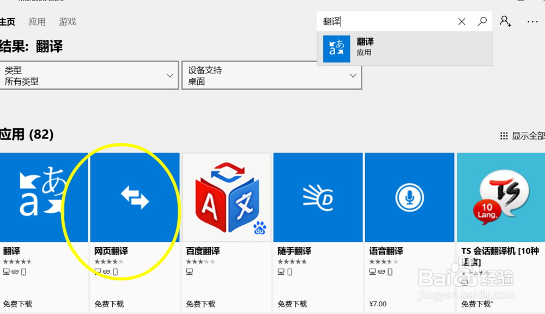
Task: Open the 随手翻译 app tile icon
Action: click(x=318, y=197)
